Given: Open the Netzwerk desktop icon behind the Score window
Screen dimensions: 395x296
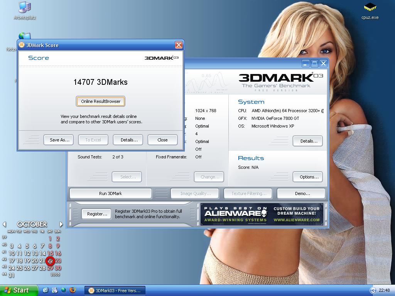Looking at the screenshot, I should pos(25,36).
